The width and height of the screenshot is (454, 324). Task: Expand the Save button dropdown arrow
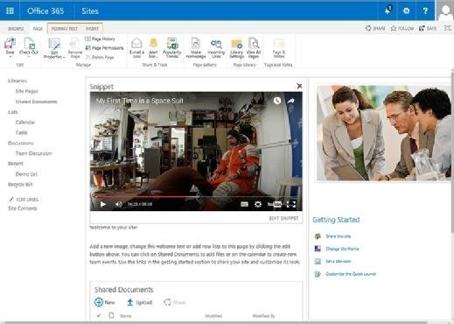click(x=10, y=57)
